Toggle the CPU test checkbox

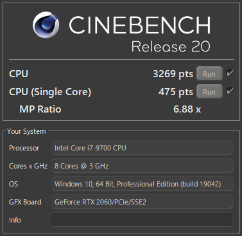pos(230,73)
